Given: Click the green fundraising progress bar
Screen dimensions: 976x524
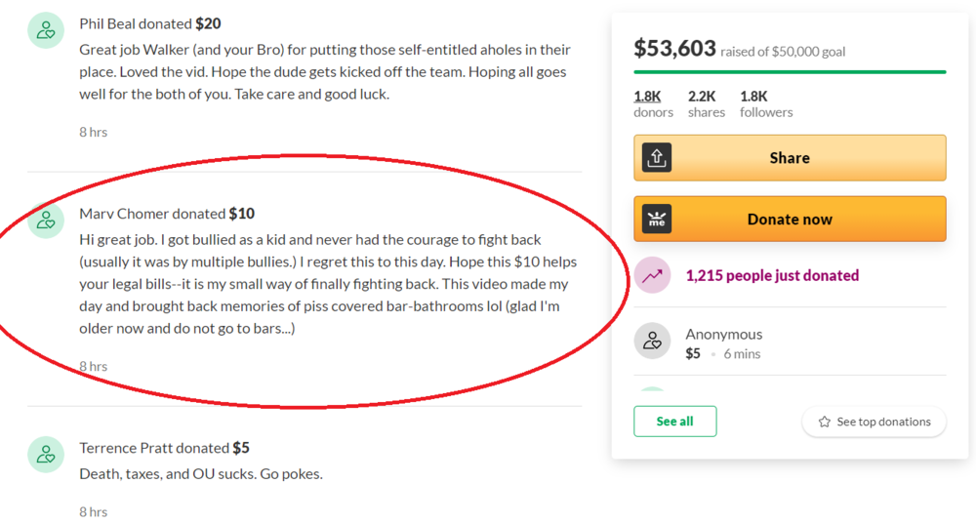Looking at the screenshot, I should click(x=789, y=72).
